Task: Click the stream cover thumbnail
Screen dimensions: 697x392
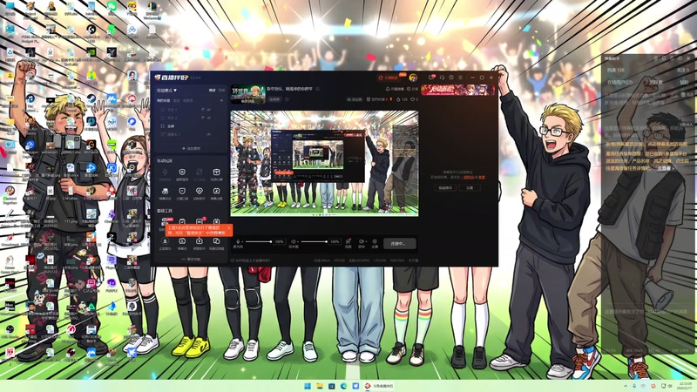Action: click(248, 94)
